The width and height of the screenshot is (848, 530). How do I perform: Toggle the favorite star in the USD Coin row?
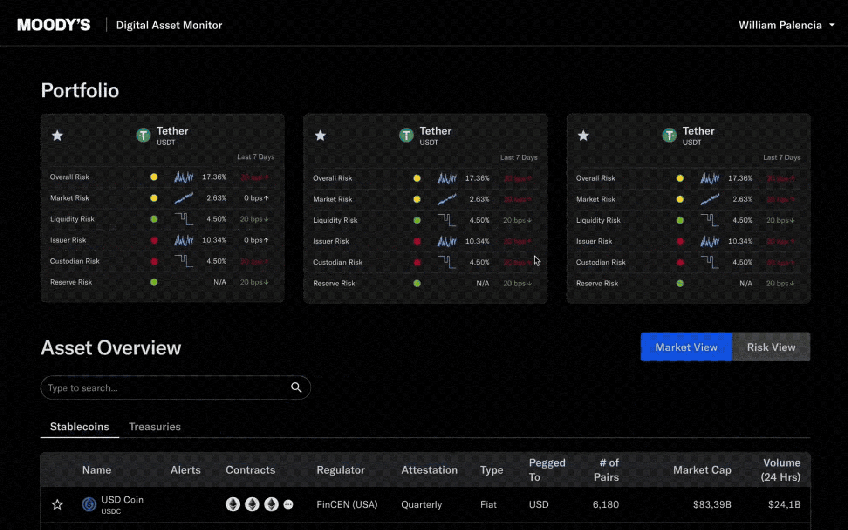(x=57, y=504)
